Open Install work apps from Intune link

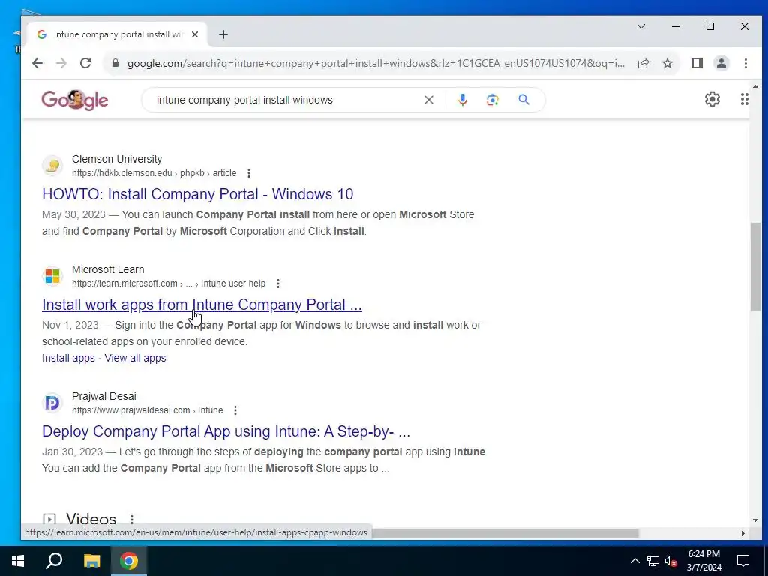[x=202, y=304]
